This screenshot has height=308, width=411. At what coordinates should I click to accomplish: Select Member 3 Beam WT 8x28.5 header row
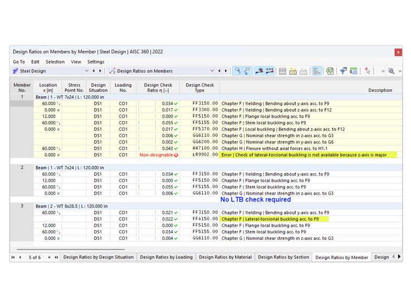(218, 206)
